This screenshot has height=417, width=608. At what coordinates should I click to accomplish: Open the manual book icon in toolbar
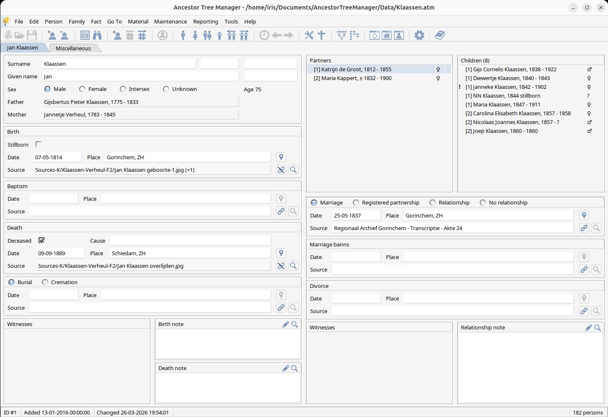pyautogui.click(x=440, y=35)
